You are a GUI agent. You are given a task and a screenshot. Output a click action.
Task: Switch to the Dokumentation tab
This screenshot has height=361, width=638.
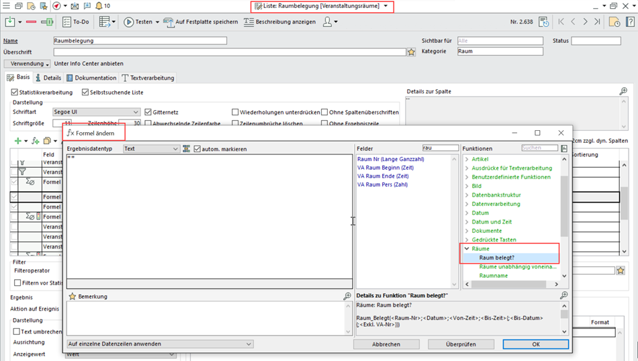pos(91,78)
